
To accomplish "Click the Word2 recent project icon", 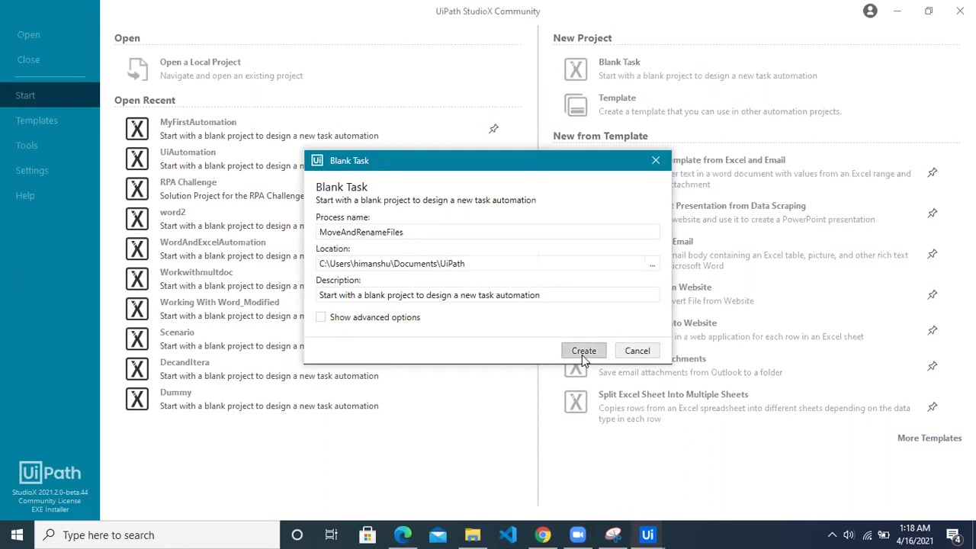I will pyautogui.click(x=136, y=219).
